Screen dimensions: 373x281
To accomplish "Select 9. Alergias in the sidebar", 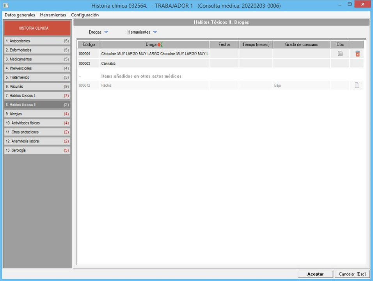I will [x=37, y=114].
